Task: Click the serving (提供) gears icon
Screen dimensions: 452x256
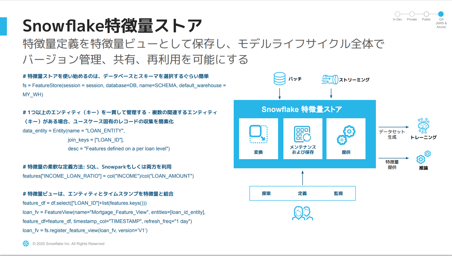Action: (x=346, y=135)
